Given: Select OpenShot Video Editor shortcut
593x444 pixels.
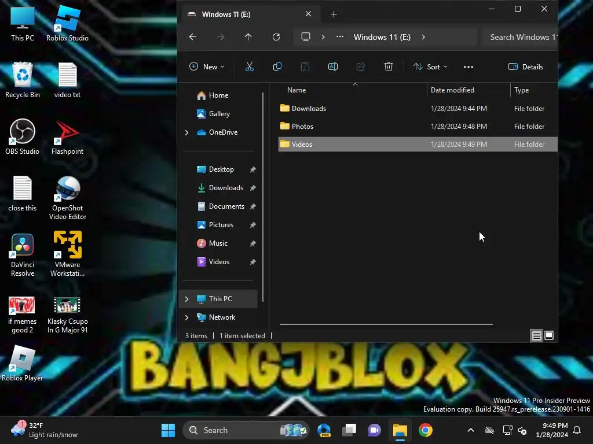Looking at the screenshot, I should tap(67, 198).
